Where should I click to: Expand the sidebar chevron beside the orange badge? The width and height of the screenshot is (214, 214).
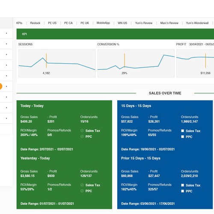[6, 86]
